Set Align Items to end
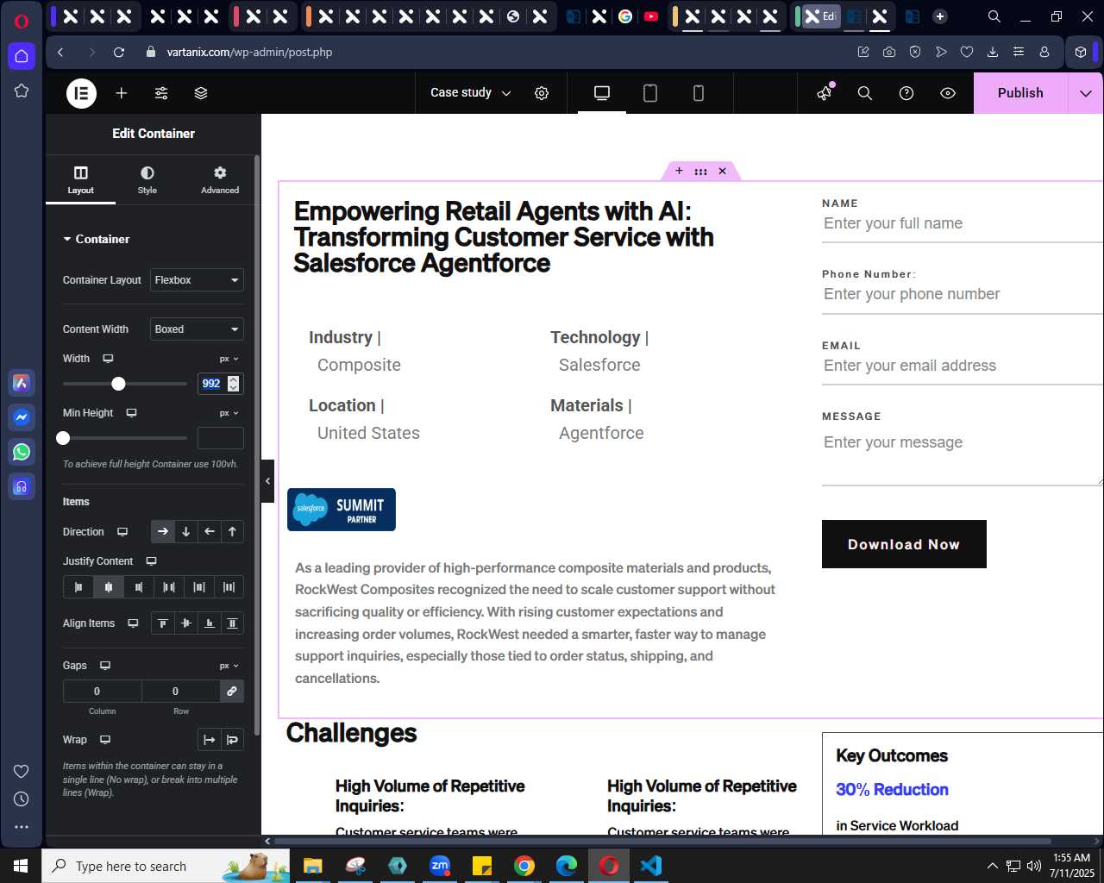The image size is (1104, 883). tap(210, 623)
